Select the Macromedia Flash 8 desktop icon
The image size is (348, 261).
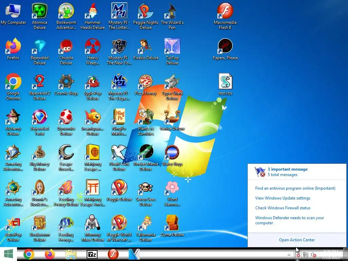225,11
